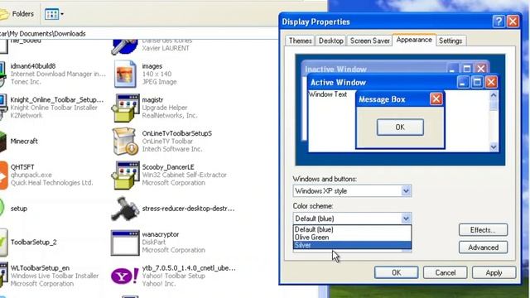Viewport: 530px width, 298px height.
Task: Click the preview window scrollbar down arrow
Action: tap(494, 147)
